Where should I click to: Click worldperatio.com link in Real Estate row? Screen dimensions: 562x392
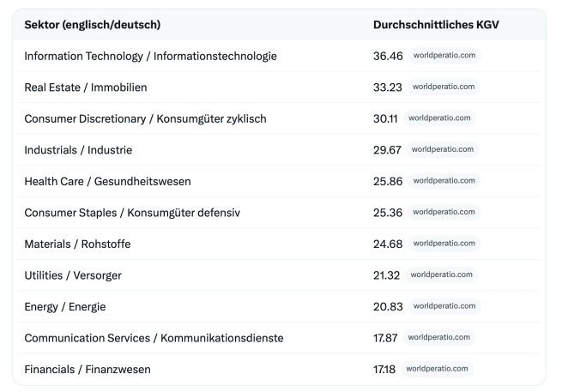click(444, 87)
